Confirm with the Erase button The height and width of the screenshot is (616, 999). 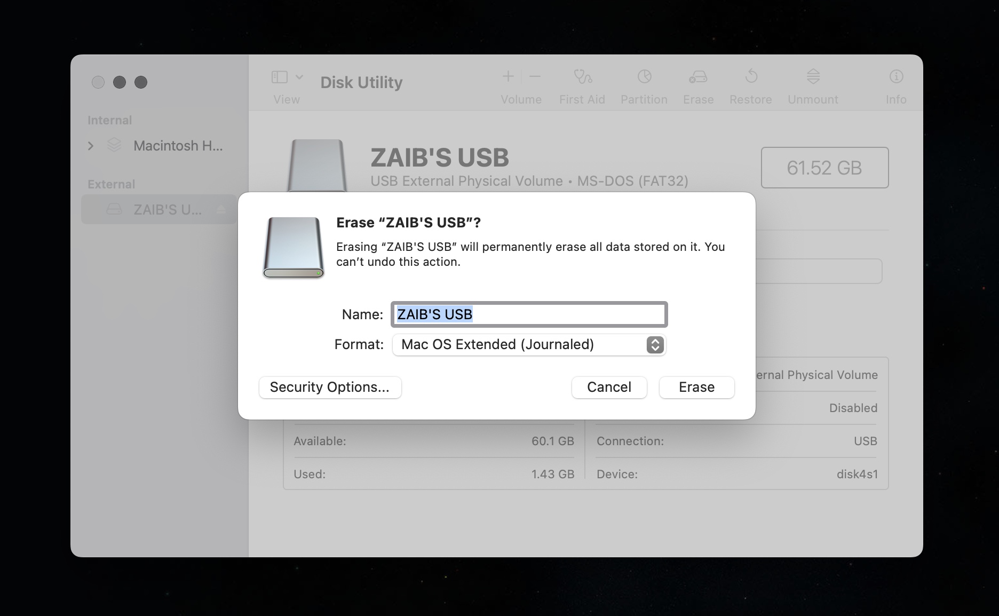(696, 387)
